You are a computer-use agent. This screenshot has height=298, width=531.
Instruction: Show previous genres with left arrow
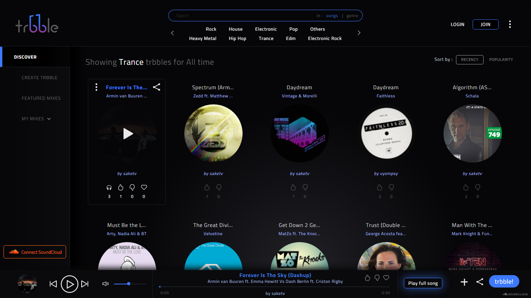tap(173, 33)
